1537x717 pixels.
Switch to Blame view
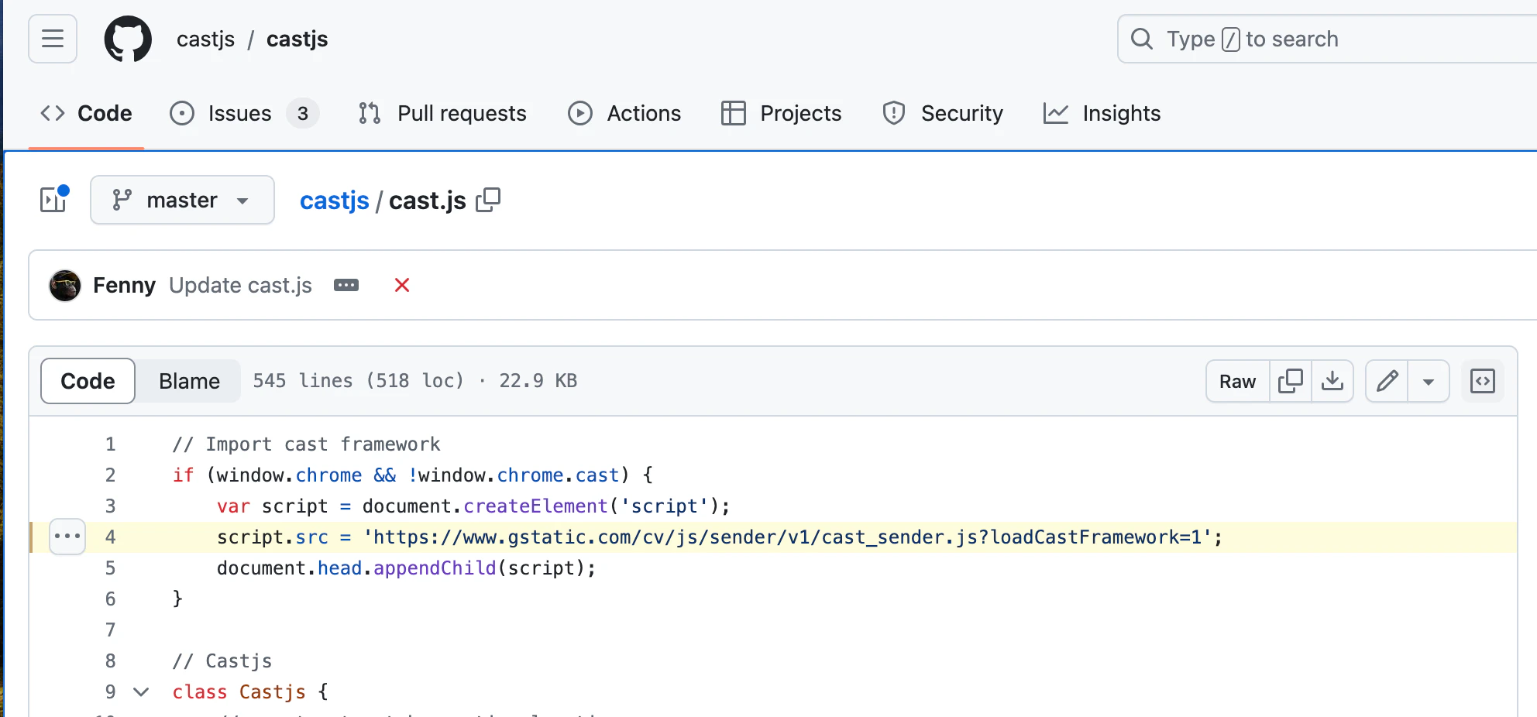(x=189, y=381)
